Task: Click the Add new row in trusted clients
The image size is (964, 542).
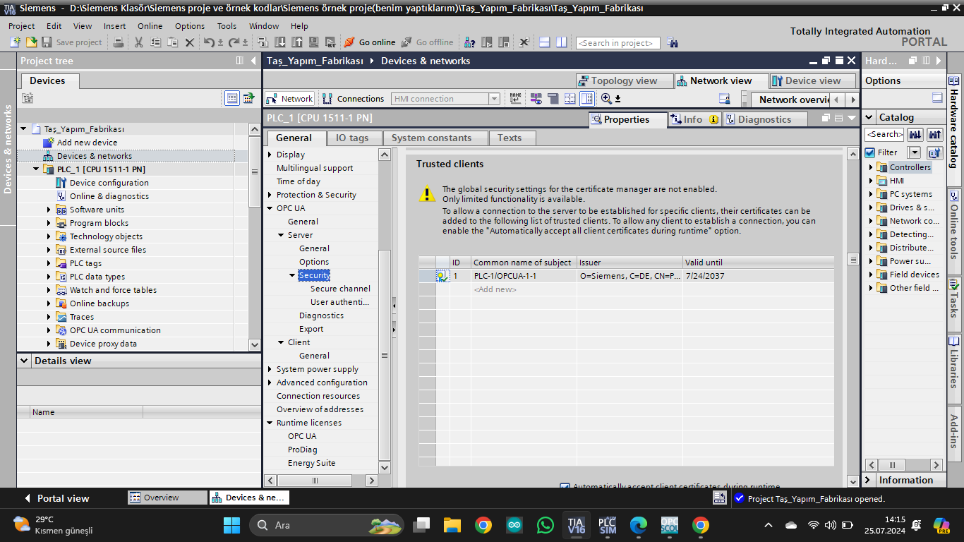Action: [x=495, y=289]
